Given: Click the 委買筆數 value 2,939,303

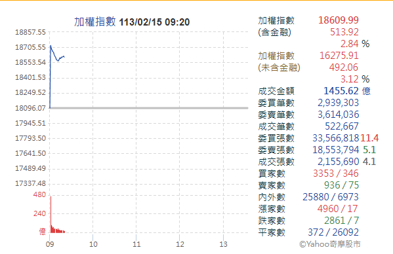Looking at the screenshot, I should (338, 103).
